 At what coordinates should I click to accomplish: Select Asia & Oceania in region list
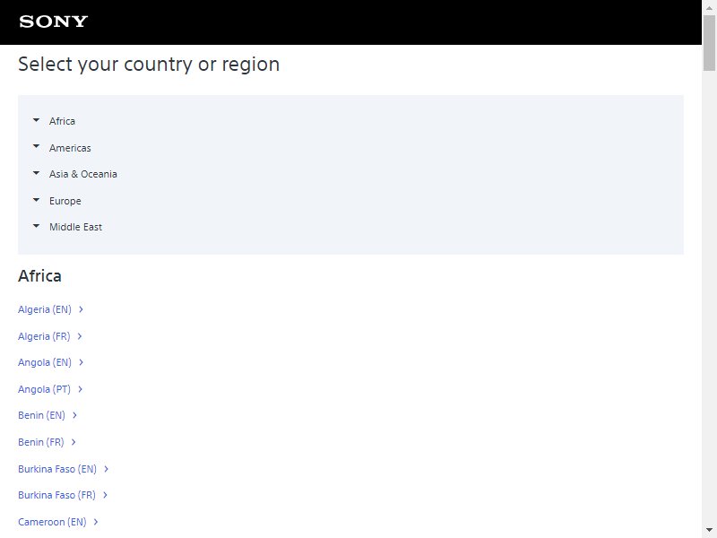(83, 174)
